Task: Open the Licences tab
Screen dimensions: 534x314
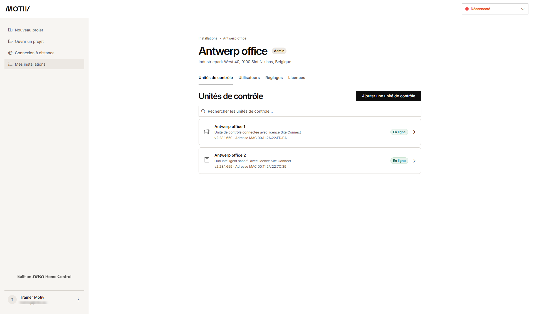Action: coord(296,78)
